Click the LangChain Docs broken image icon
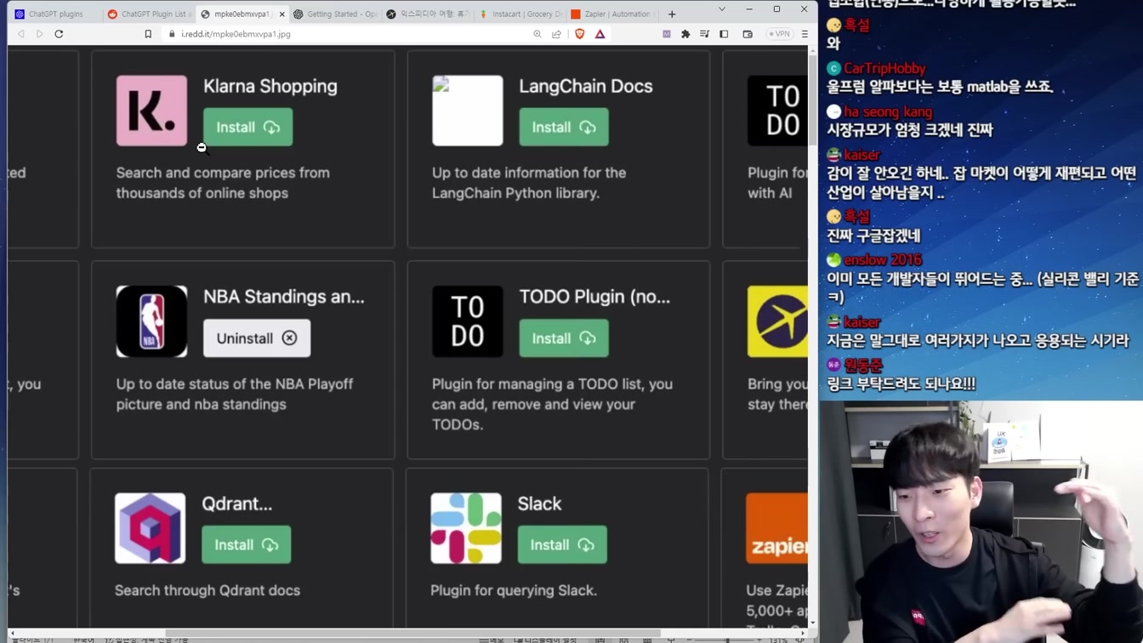The height and width of the screenshot is (643, 1143). 467,111
